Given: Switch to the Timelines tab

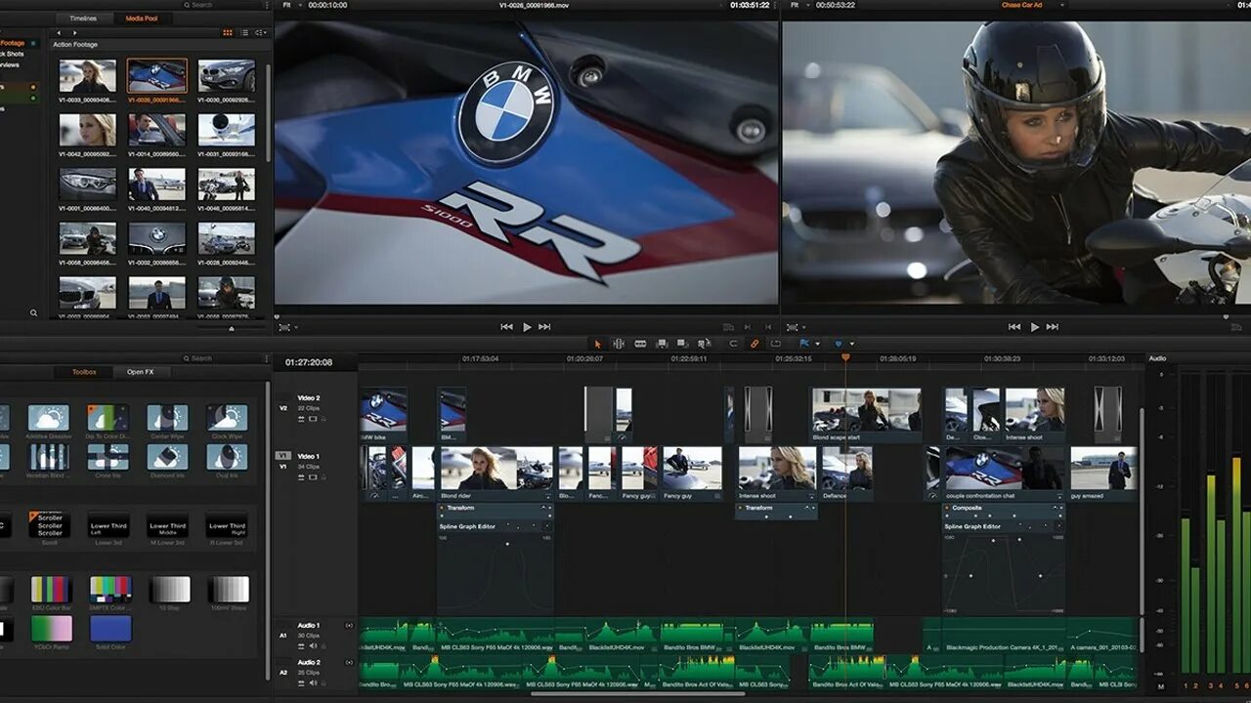Looking at the screenshot, I should [83, 19].
